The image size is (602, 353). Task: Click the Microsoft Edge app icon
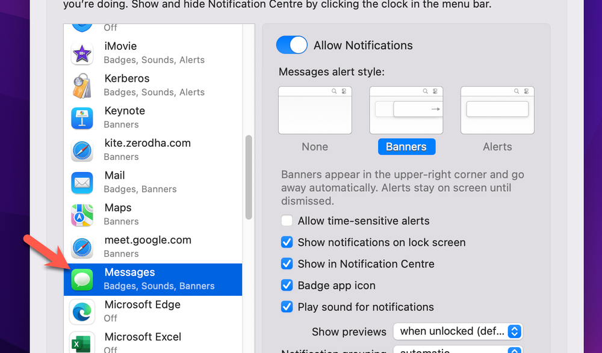tap(82, 312)
